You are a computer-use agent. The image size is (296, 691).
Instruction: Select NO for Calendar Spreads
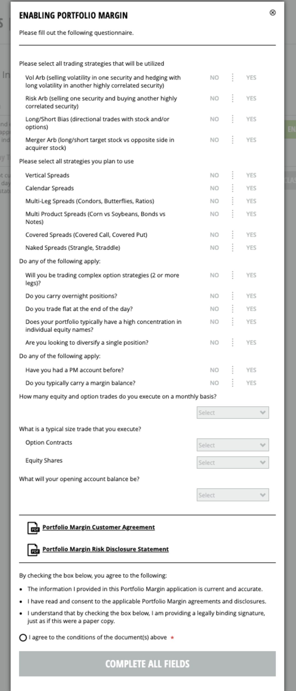pyautogui.click(x=214, y=188)
